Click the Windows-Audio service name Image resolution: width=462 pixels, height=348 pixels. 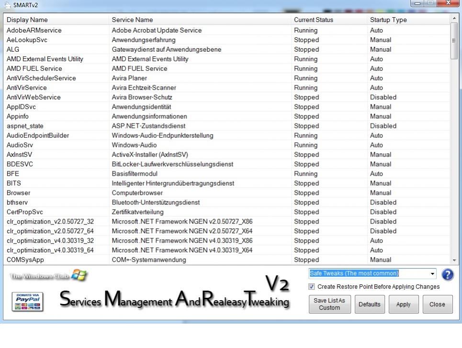click(x=134, y=145)
